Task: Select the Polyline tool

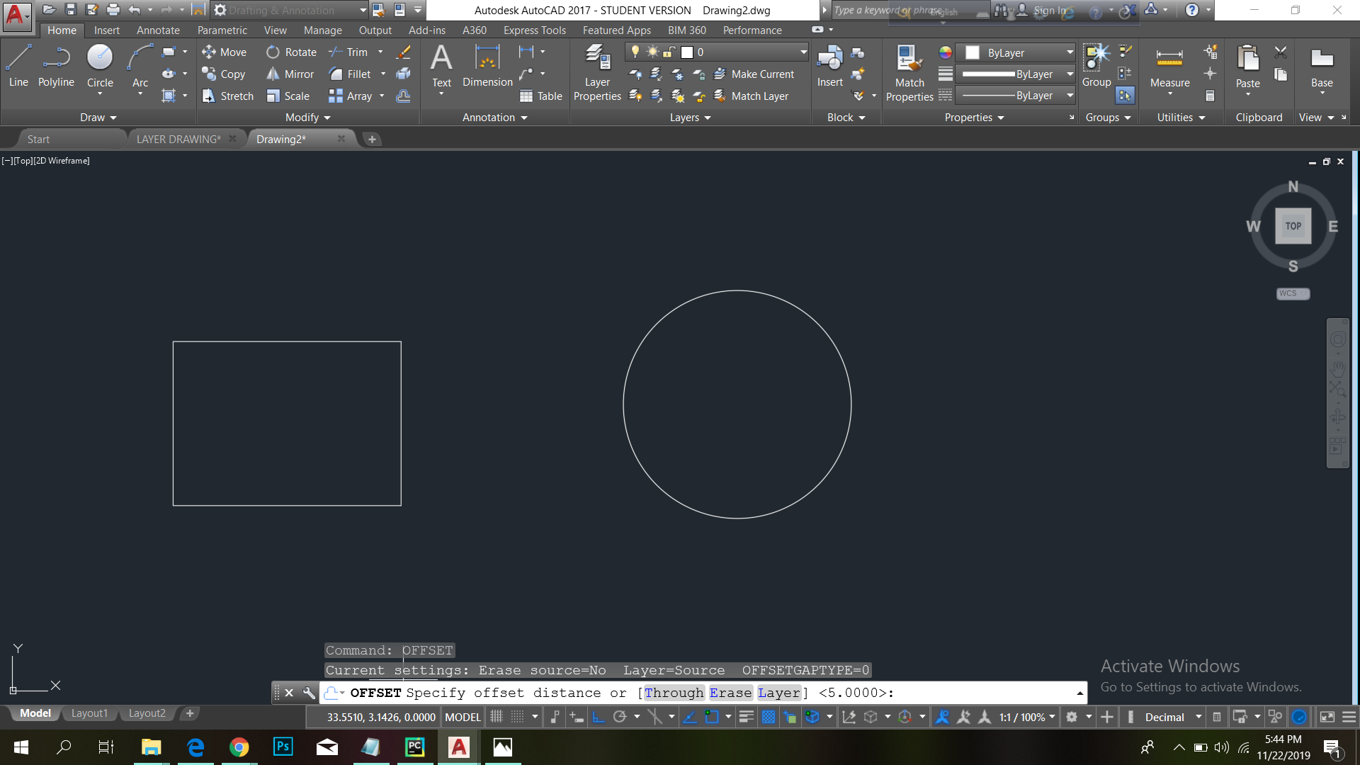Action: [56, 65]
